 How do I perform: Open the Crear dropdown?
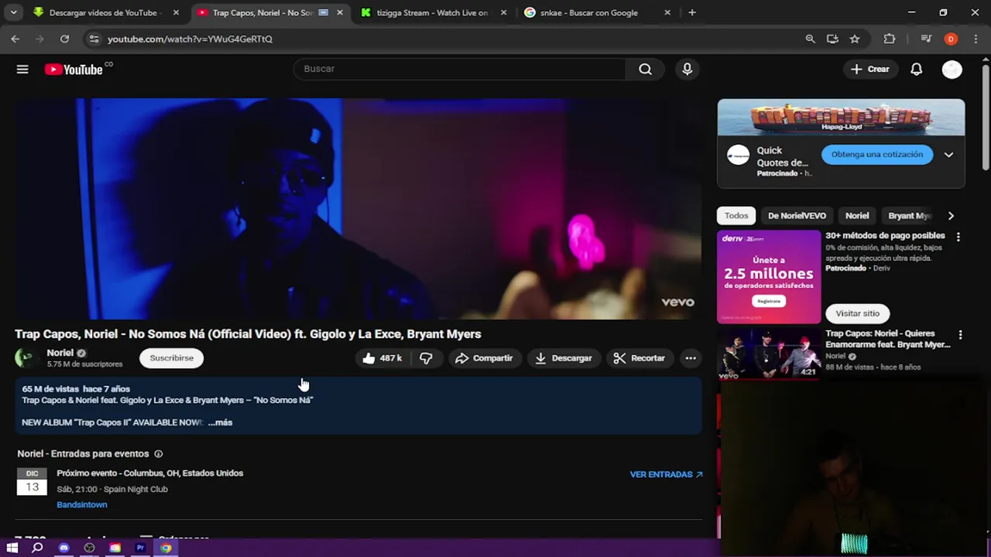click(870, 69)
